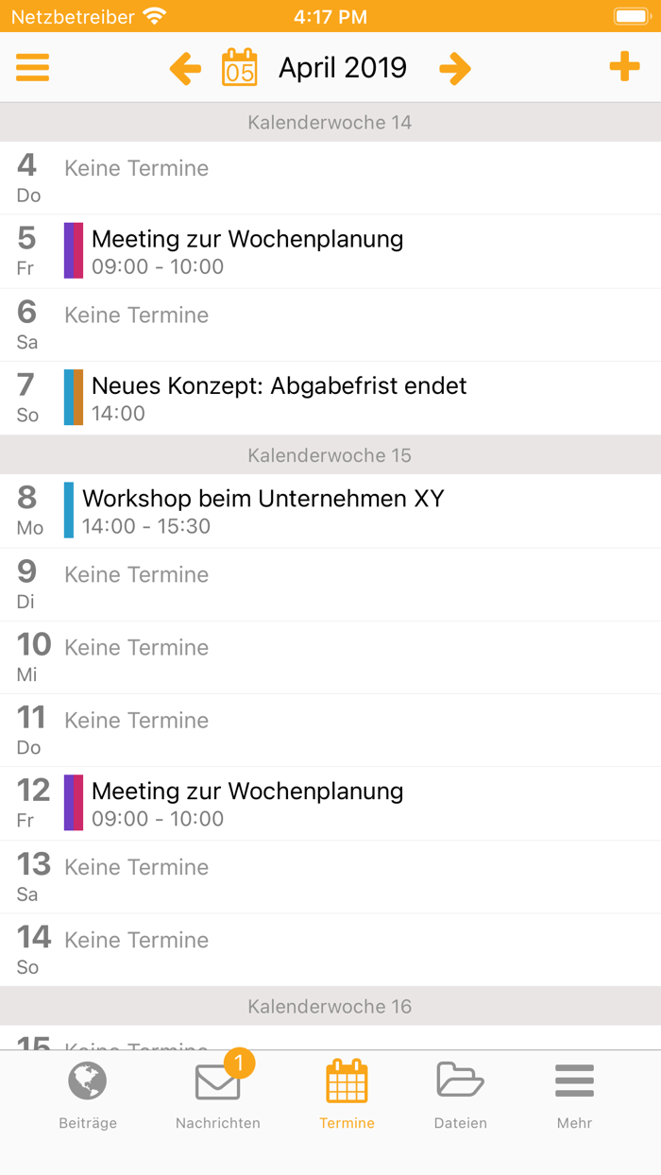This screenshot has height=1175, width=661.
Task: Open Neues Konzept: Abgabefrist endet event
Action: [x=280, y=398]
